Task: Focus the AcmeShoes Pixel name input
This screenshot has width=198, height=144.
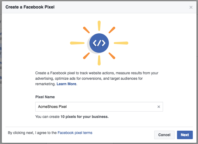Action: (x=96, y=107)
